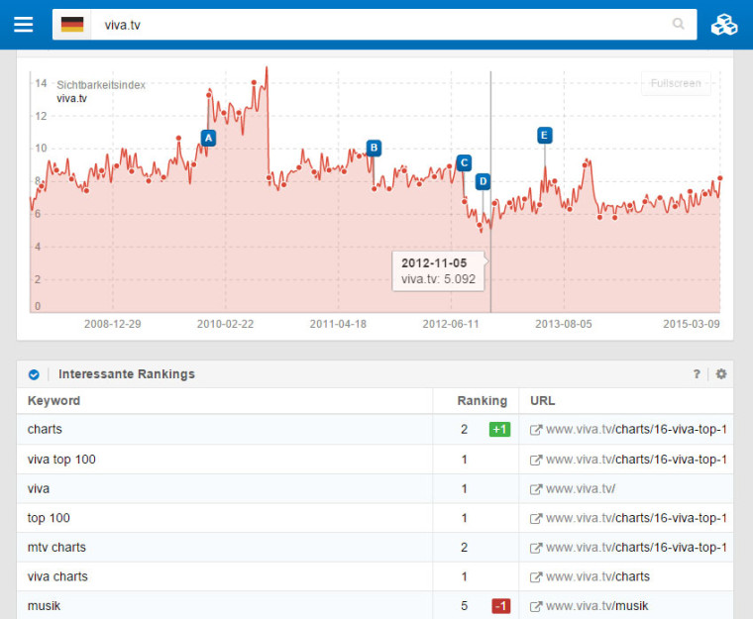
Task: Click the 2008-12-29 axis date label
Action: click(x=112, y=324)
